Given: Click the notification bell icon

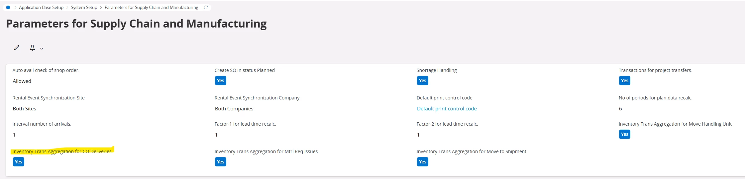Looking at the screenshot, I should (32, 48).
